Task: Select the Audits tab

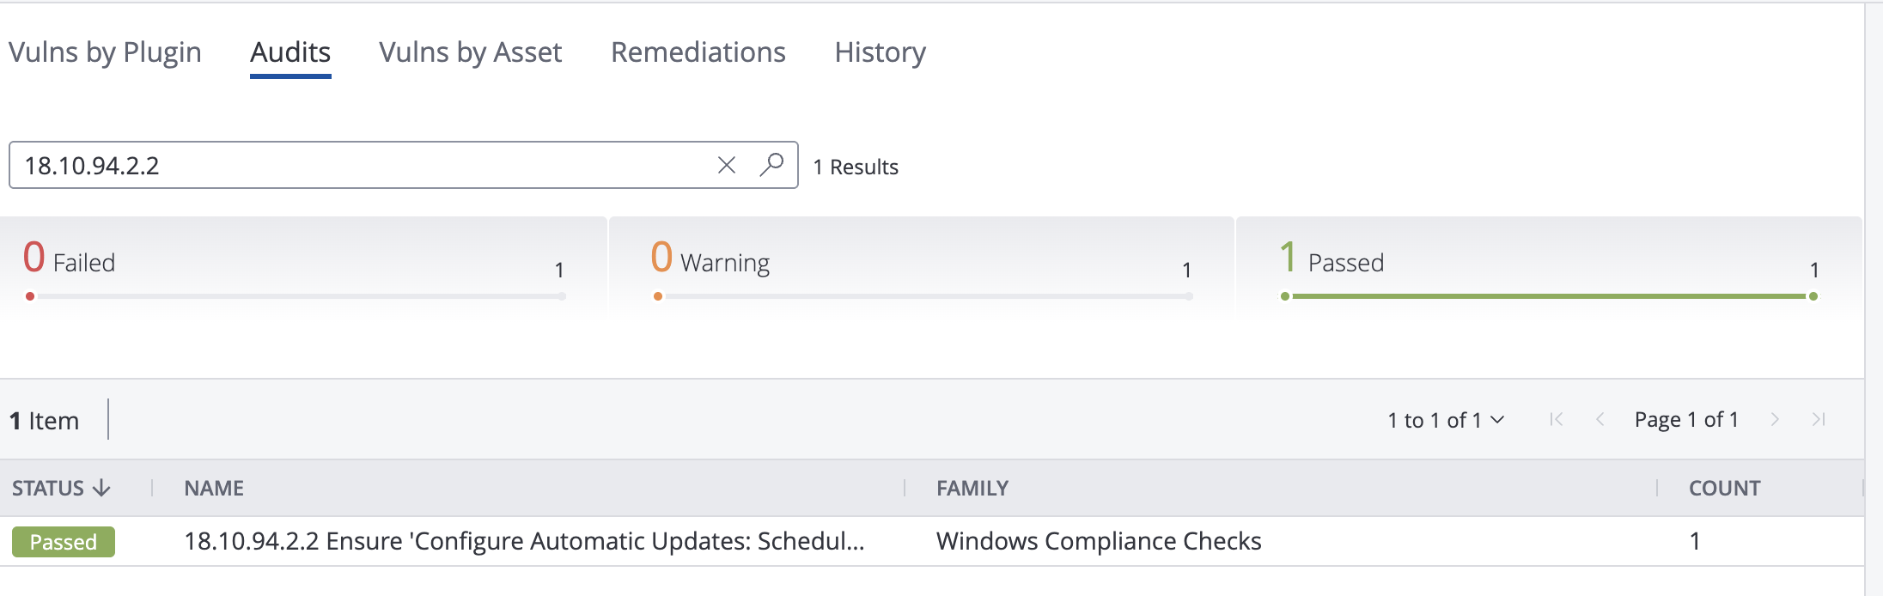Action: point(290,52)
